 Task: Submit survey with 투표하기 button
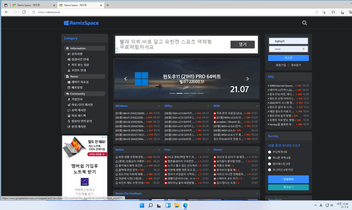(x=288, y=179)
